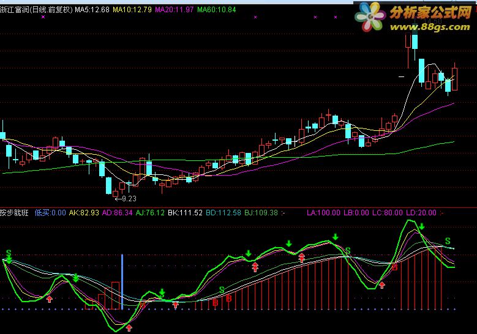The width and height of the screenshot is (477, 334).
Task: Select the green MA60:10.84 label
Action: pyautogui.click(x=217, y=10)
